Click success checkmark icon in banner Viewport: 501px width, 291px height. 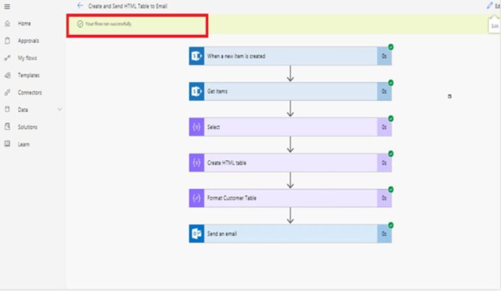pyautogui.click(x=80, y=24)
